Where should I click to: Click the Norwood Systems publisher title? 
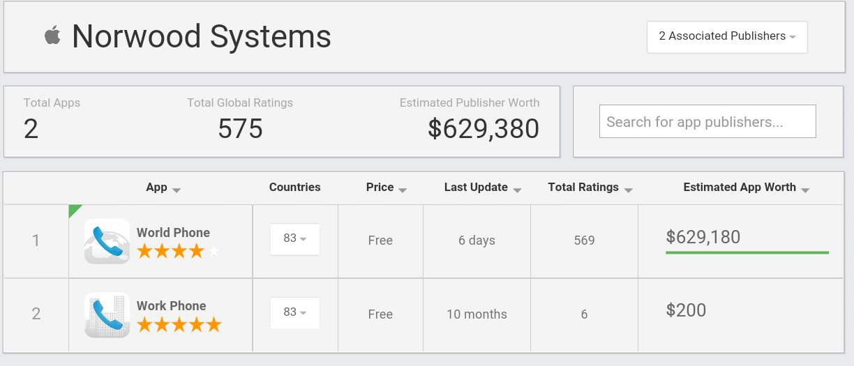point(201,36)
